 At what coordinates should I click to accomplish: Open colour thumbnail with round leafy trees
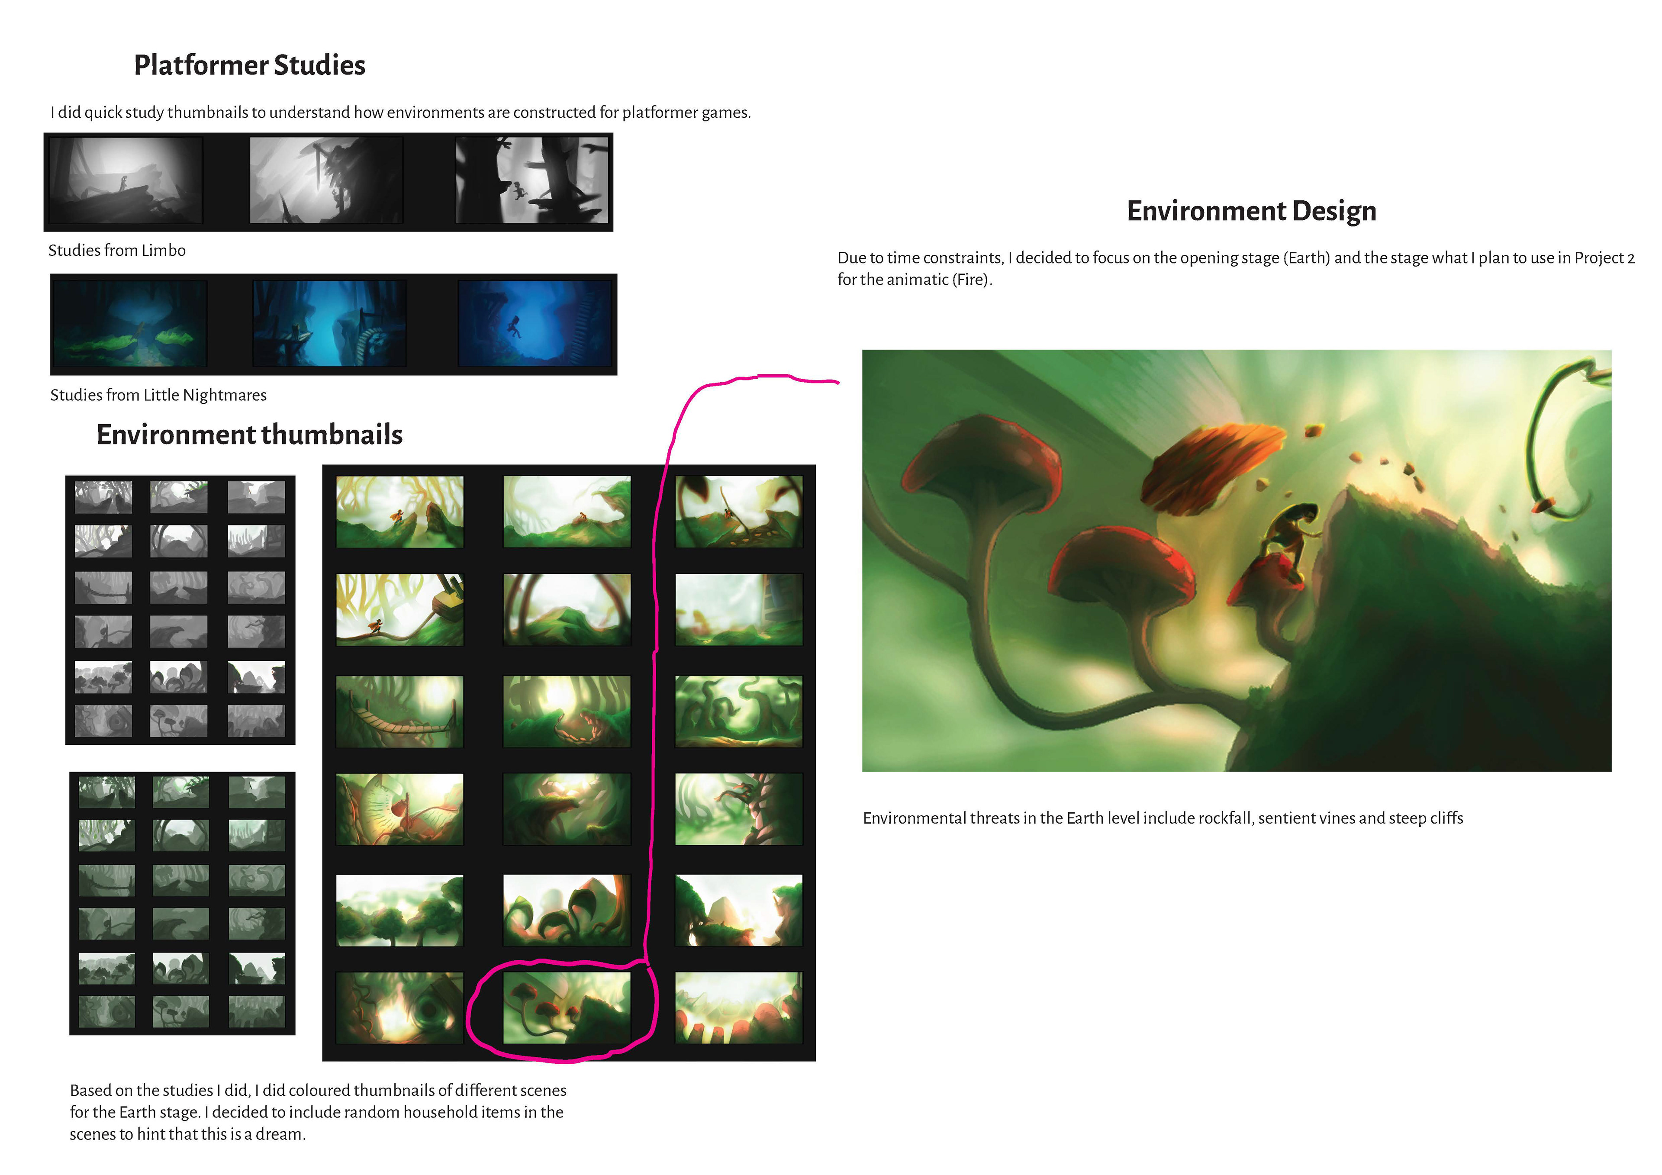(x=399, y=910)
